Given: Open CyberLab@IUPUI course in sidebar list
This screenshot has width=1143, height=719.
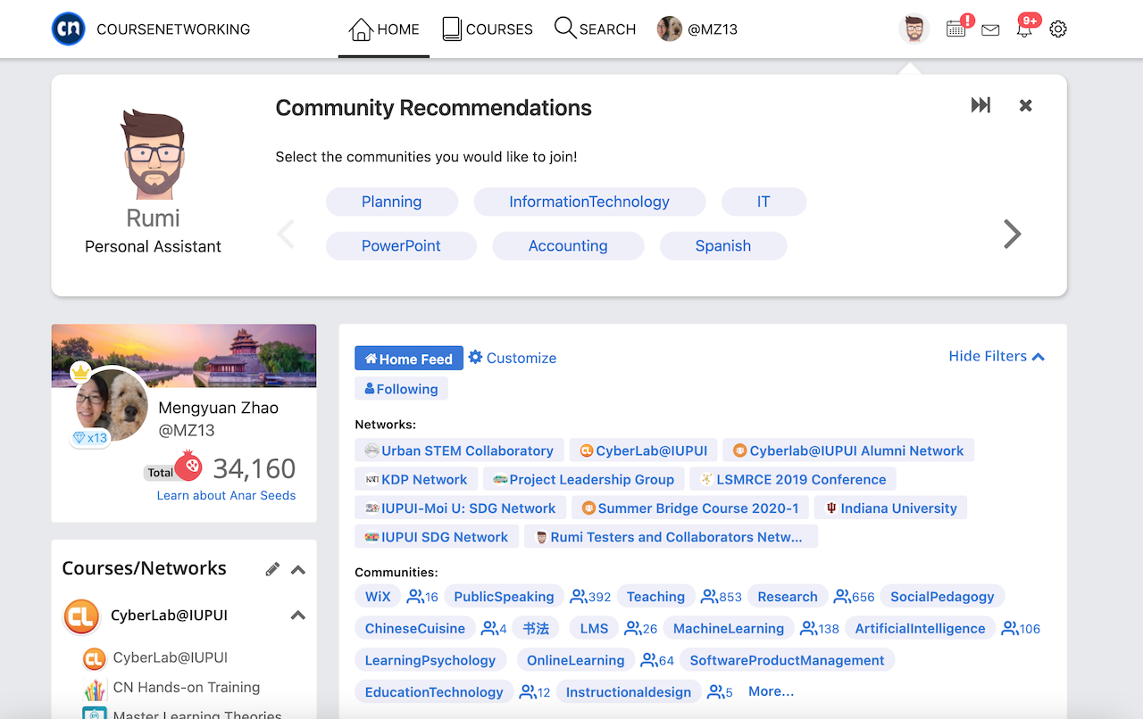Looking at the screenshot, I should click(x=170, y=657).
